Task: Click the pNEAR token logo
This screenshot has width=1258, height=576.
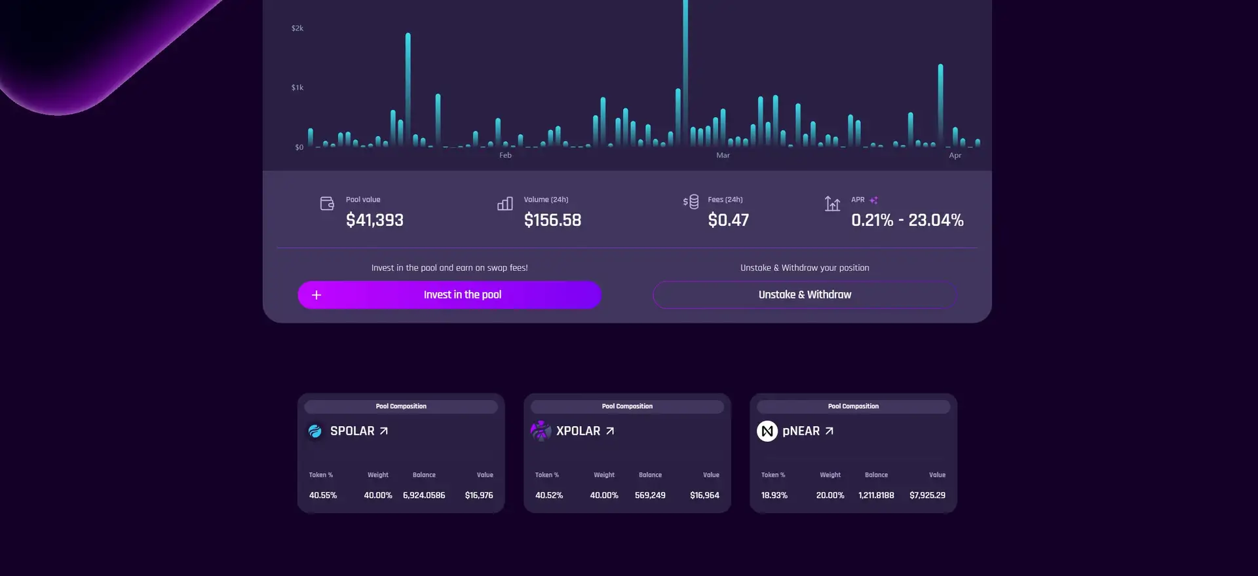Action: [x=767, y=431]
